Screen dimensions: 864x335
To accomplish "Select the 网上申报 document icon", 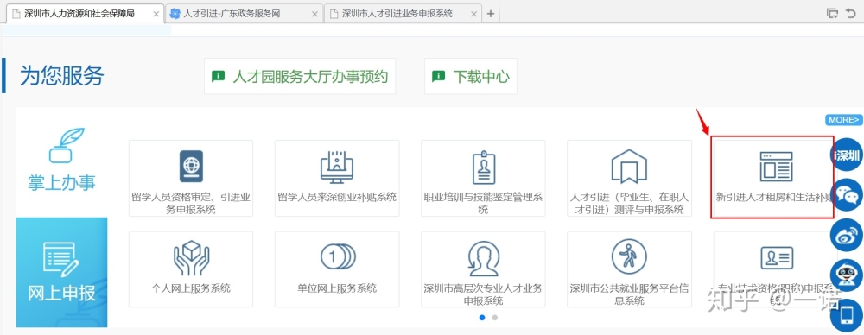I will click(61, 260).
